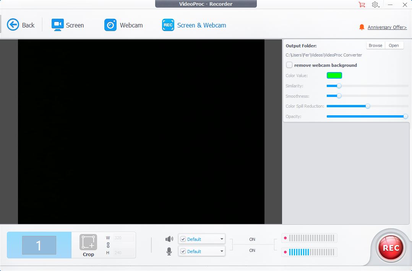This screenshot has width=412, height=271.
Task: Click the microphone icon
Action: (169, 251)
